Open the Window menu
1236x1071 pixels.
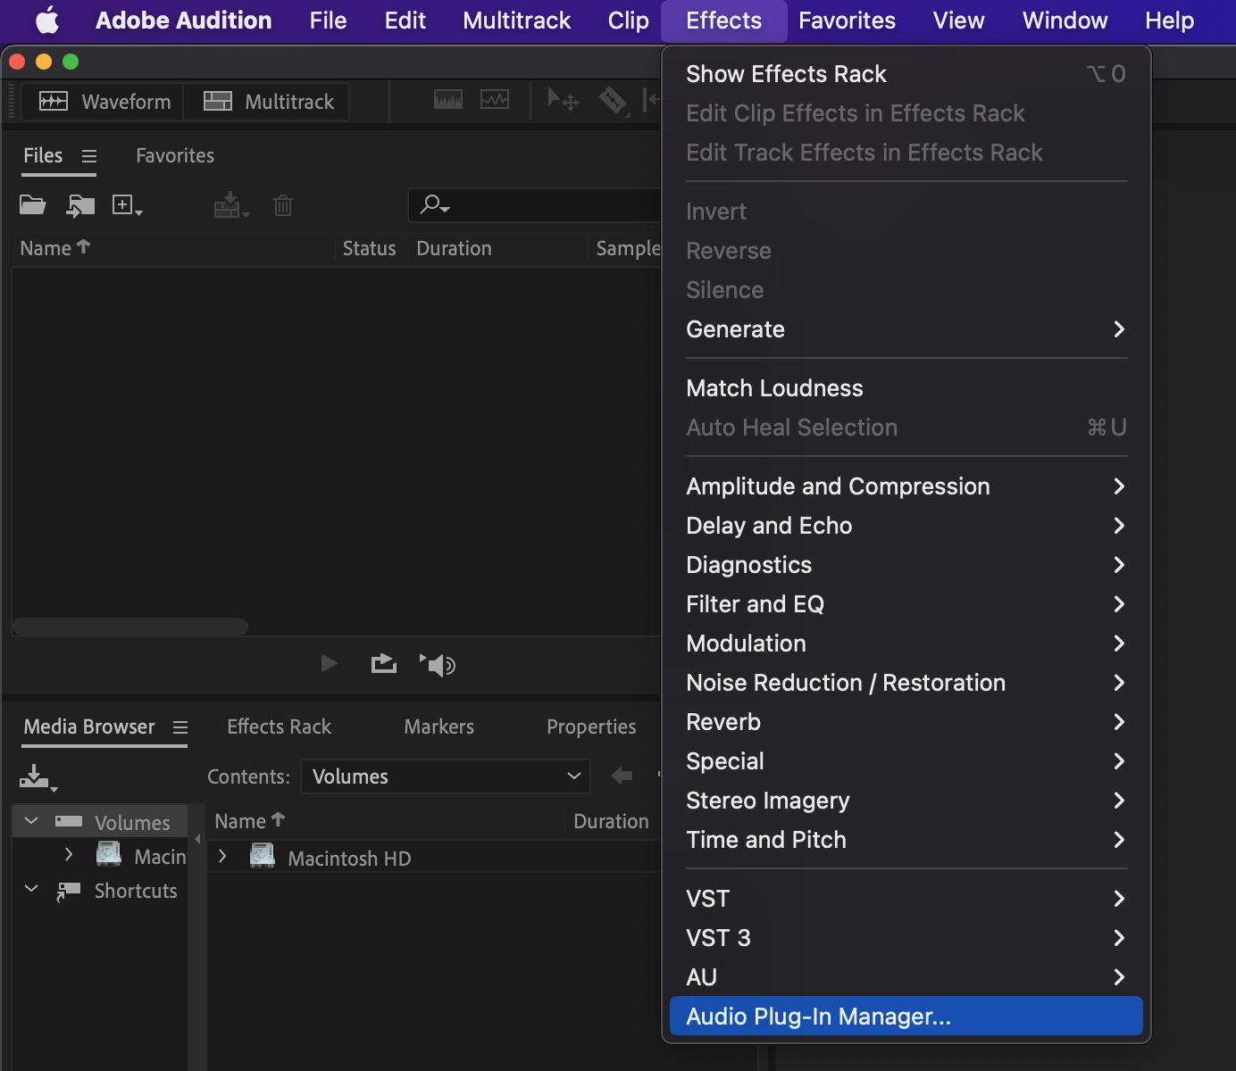click(x=1065, y=21)
